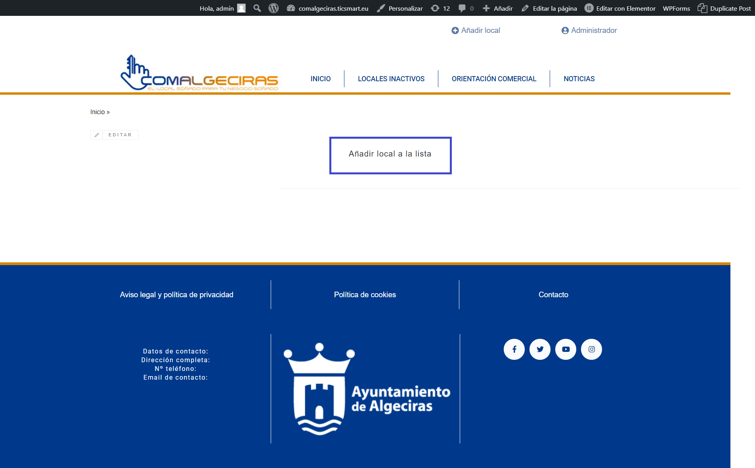The image size is (755, 468).
Task: Click the EDITAR button
Action: tap(115, 135)
